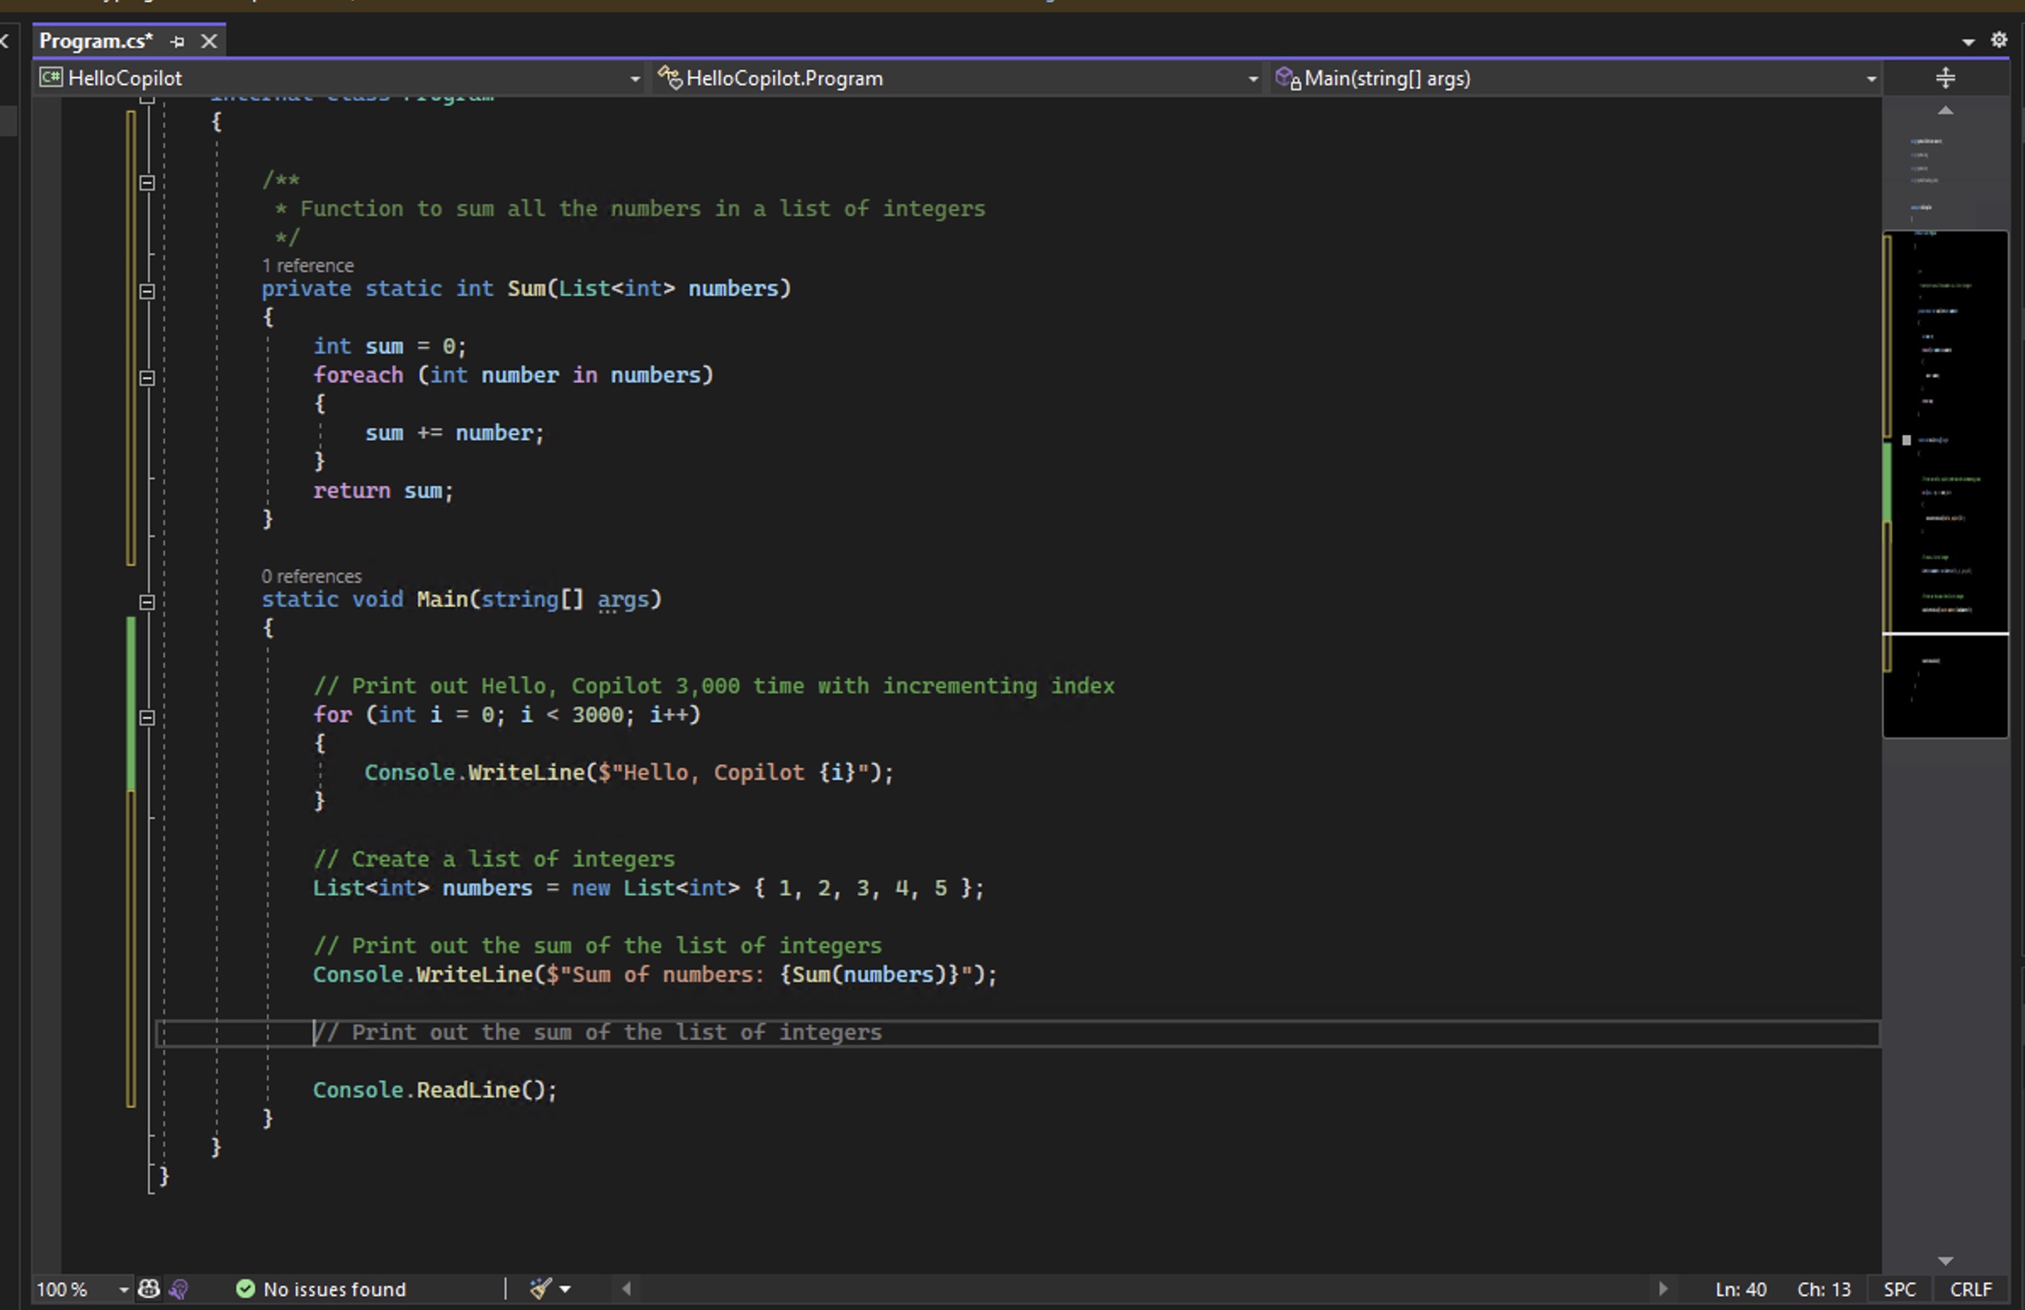Click the grey Copilot suggestion comment line
2025x1310 pixels.
tap(597, 1032)
